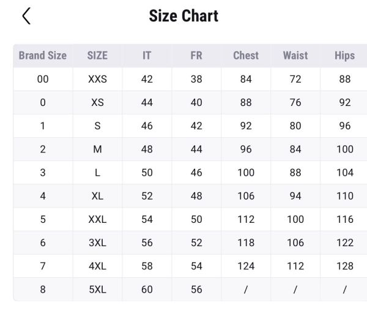Image resolution: width=367 pixels, height=311 pixels.
Task: Select hips value 116 cell
Action: [x=344, y=219]
